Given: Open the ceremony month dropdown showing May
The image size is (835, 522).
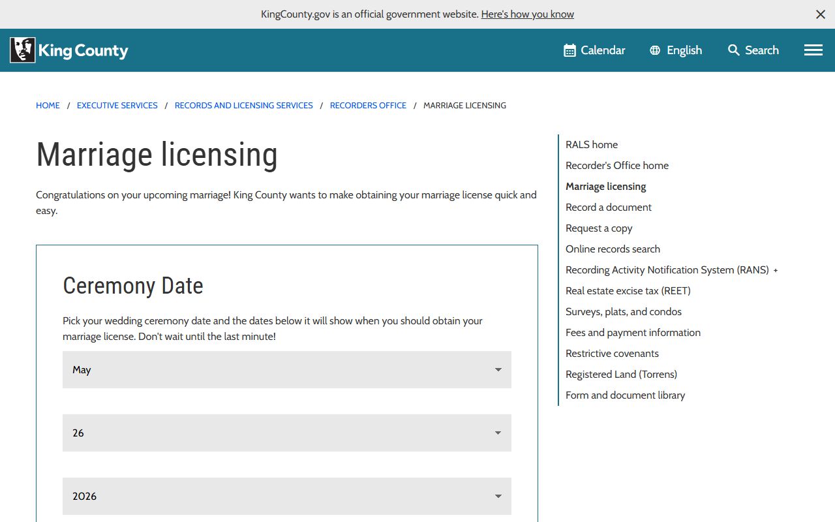Looking at the screenshot, I should tap(287, 370).
